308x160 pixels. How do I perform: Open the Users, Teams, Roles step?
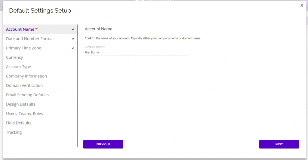click(x=40, y=113)
